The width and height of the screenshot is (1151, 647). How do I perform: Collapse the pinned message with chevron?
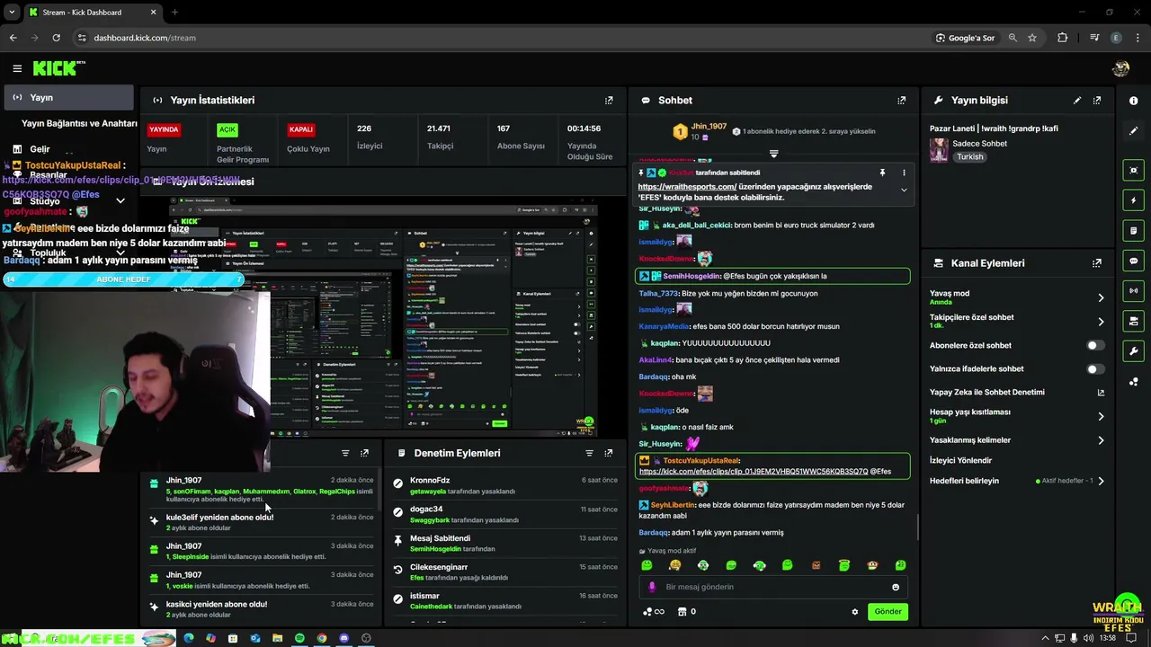pyautogui.click(x=904, y=190)
